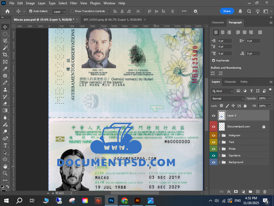Switch to the Channels tab
Image resolution: width=274 pixels, height=206 pixels.
point(230,82)
